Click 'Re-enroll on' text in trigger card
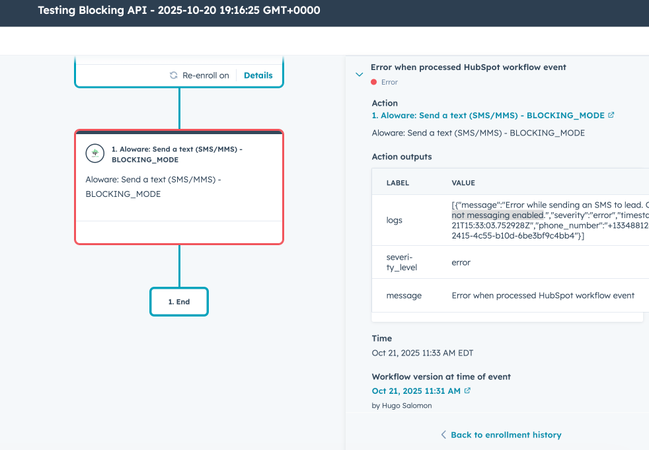 (206, 75)
